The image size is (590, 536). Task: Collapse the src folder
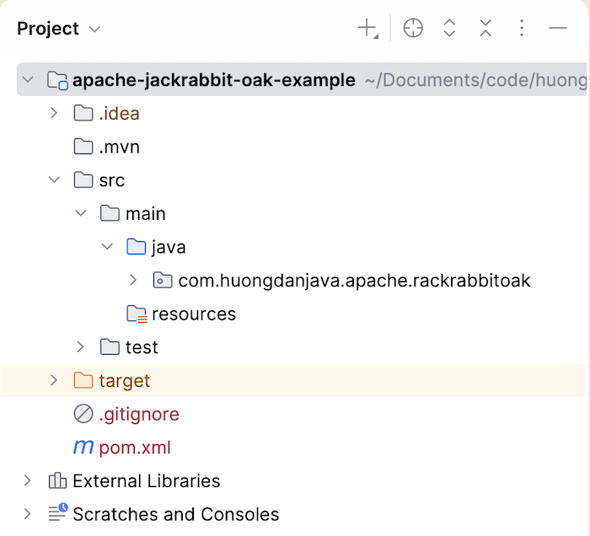55,180
